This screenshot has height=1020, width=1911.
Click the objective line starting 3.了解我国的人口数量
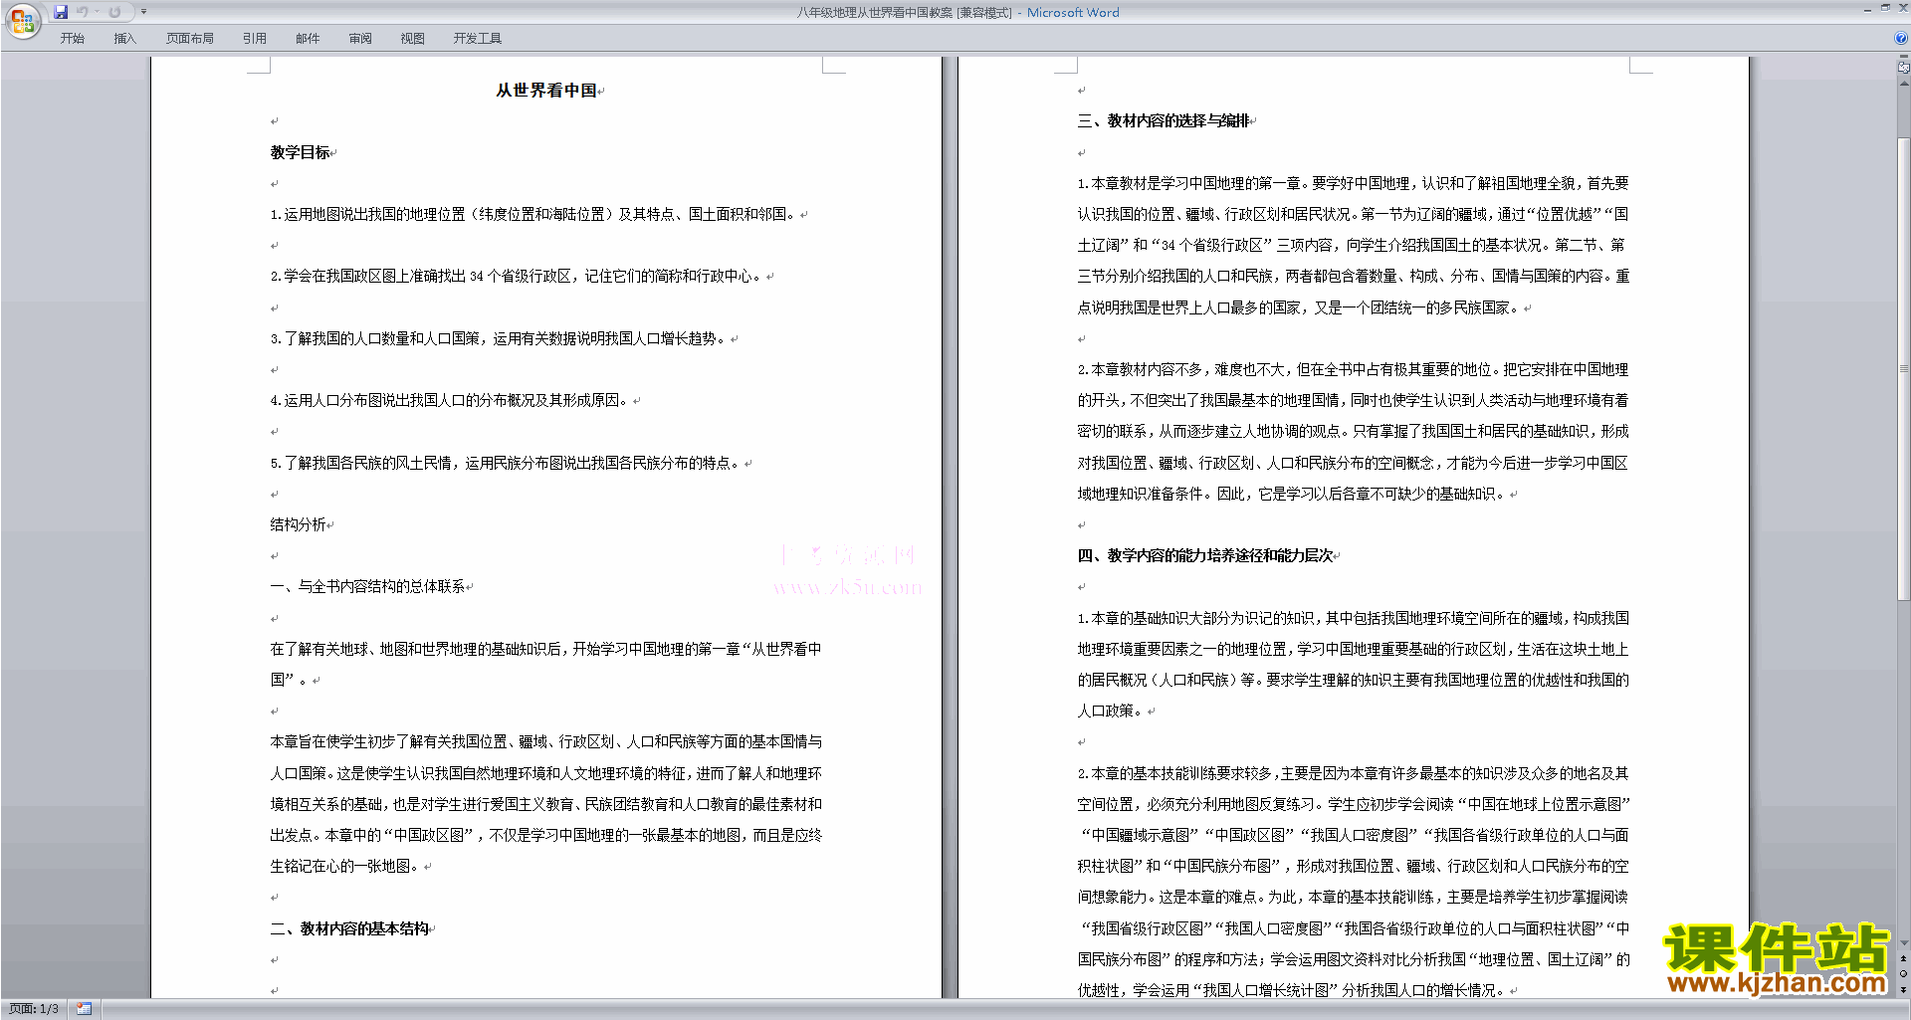499,338
